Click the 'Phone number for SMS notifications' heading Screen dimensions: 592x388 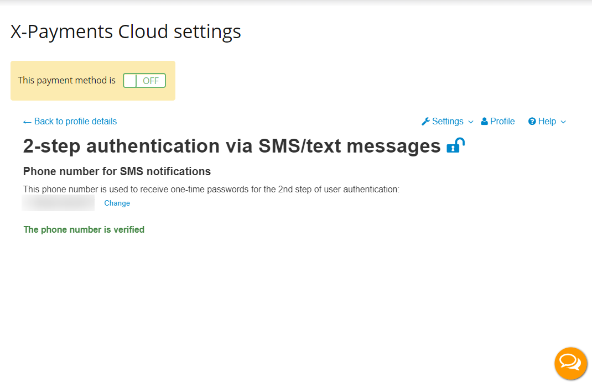tap(117, 171)
